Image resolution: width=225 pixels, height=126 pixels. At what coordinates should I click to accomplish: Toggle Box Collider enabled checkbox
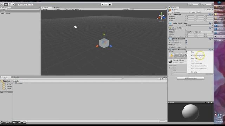(172, 28)
